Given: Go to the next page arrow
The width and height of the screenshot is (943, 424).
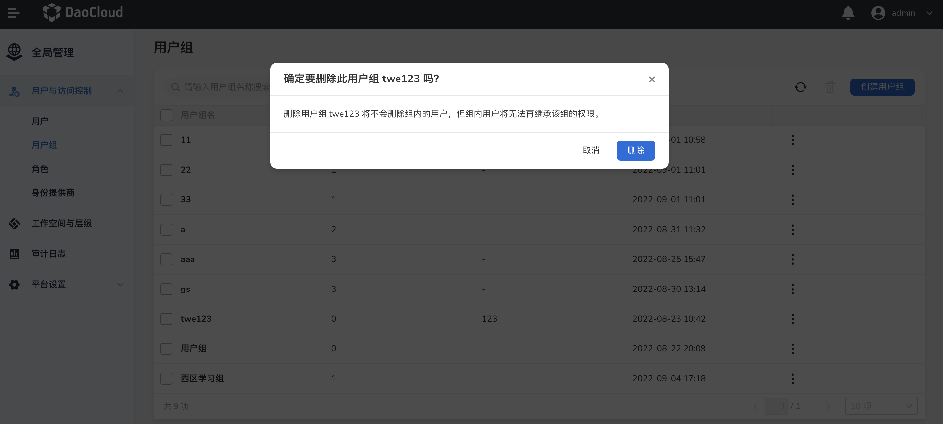Looking at the screenshot, I should [828, 406].
